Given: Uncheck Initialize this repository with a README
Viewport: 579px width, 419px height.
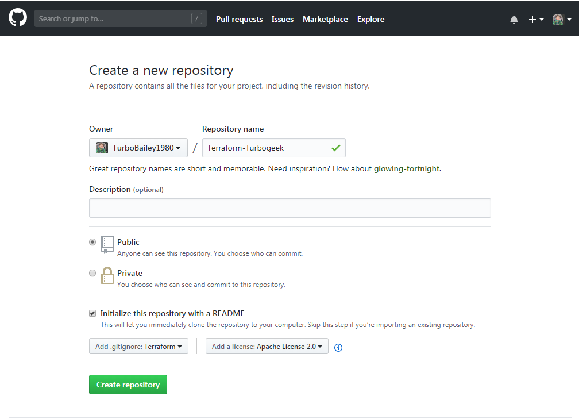Looking at the screenshot, I should click(x=92, y=313).
